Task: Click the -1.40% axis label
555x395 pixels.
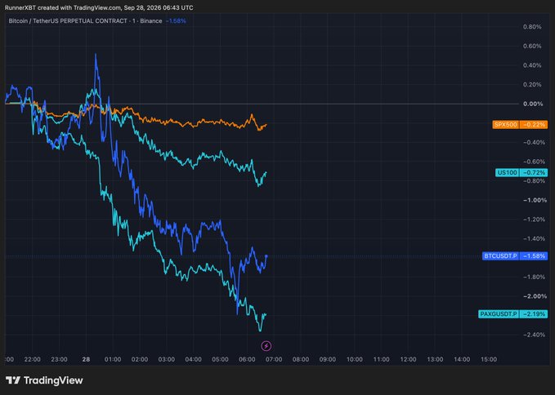Action: coord(534,238)
